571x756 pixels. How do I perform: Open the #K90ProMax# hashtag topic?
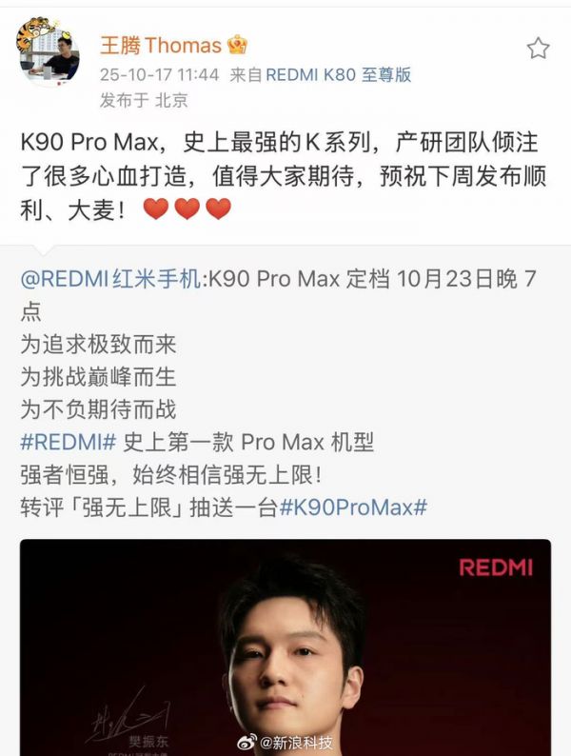pos(353,507)
